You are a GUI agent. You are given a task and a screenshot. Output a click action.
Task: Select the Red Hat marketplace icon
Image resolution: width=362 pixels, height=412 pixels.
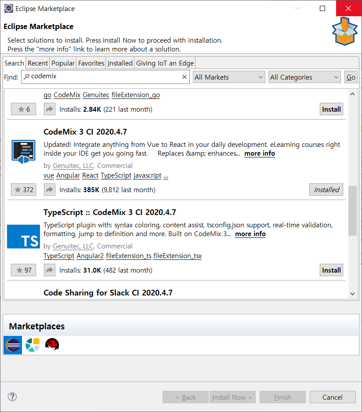pyautogui.click(x=52, y=344)
